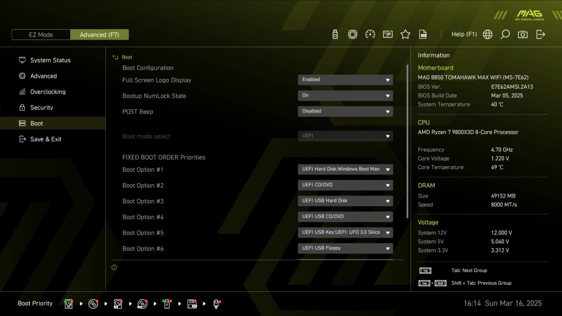Switch to EZ Mode

click(41, 35)
